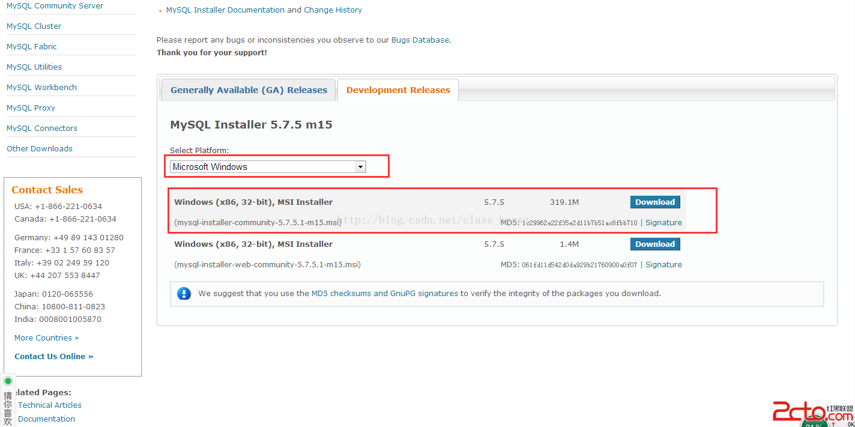Click the 319.1M file size text
Viewport: 855px width, 427px height.
pos(564,202)
